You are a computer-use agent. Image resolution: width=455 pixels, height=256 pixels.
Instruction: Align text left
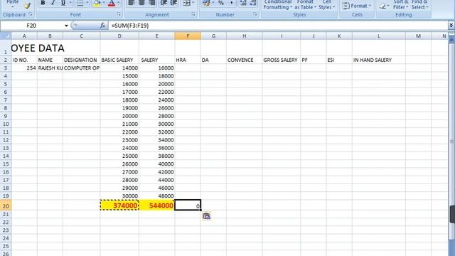132,3
